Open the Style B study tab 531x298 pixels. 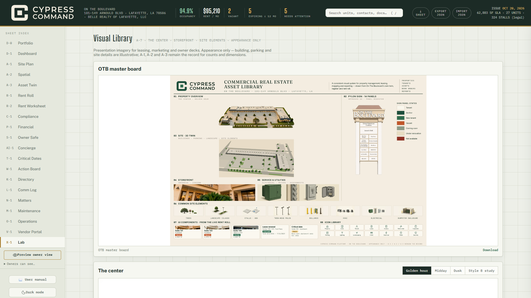tap(481, 271)
